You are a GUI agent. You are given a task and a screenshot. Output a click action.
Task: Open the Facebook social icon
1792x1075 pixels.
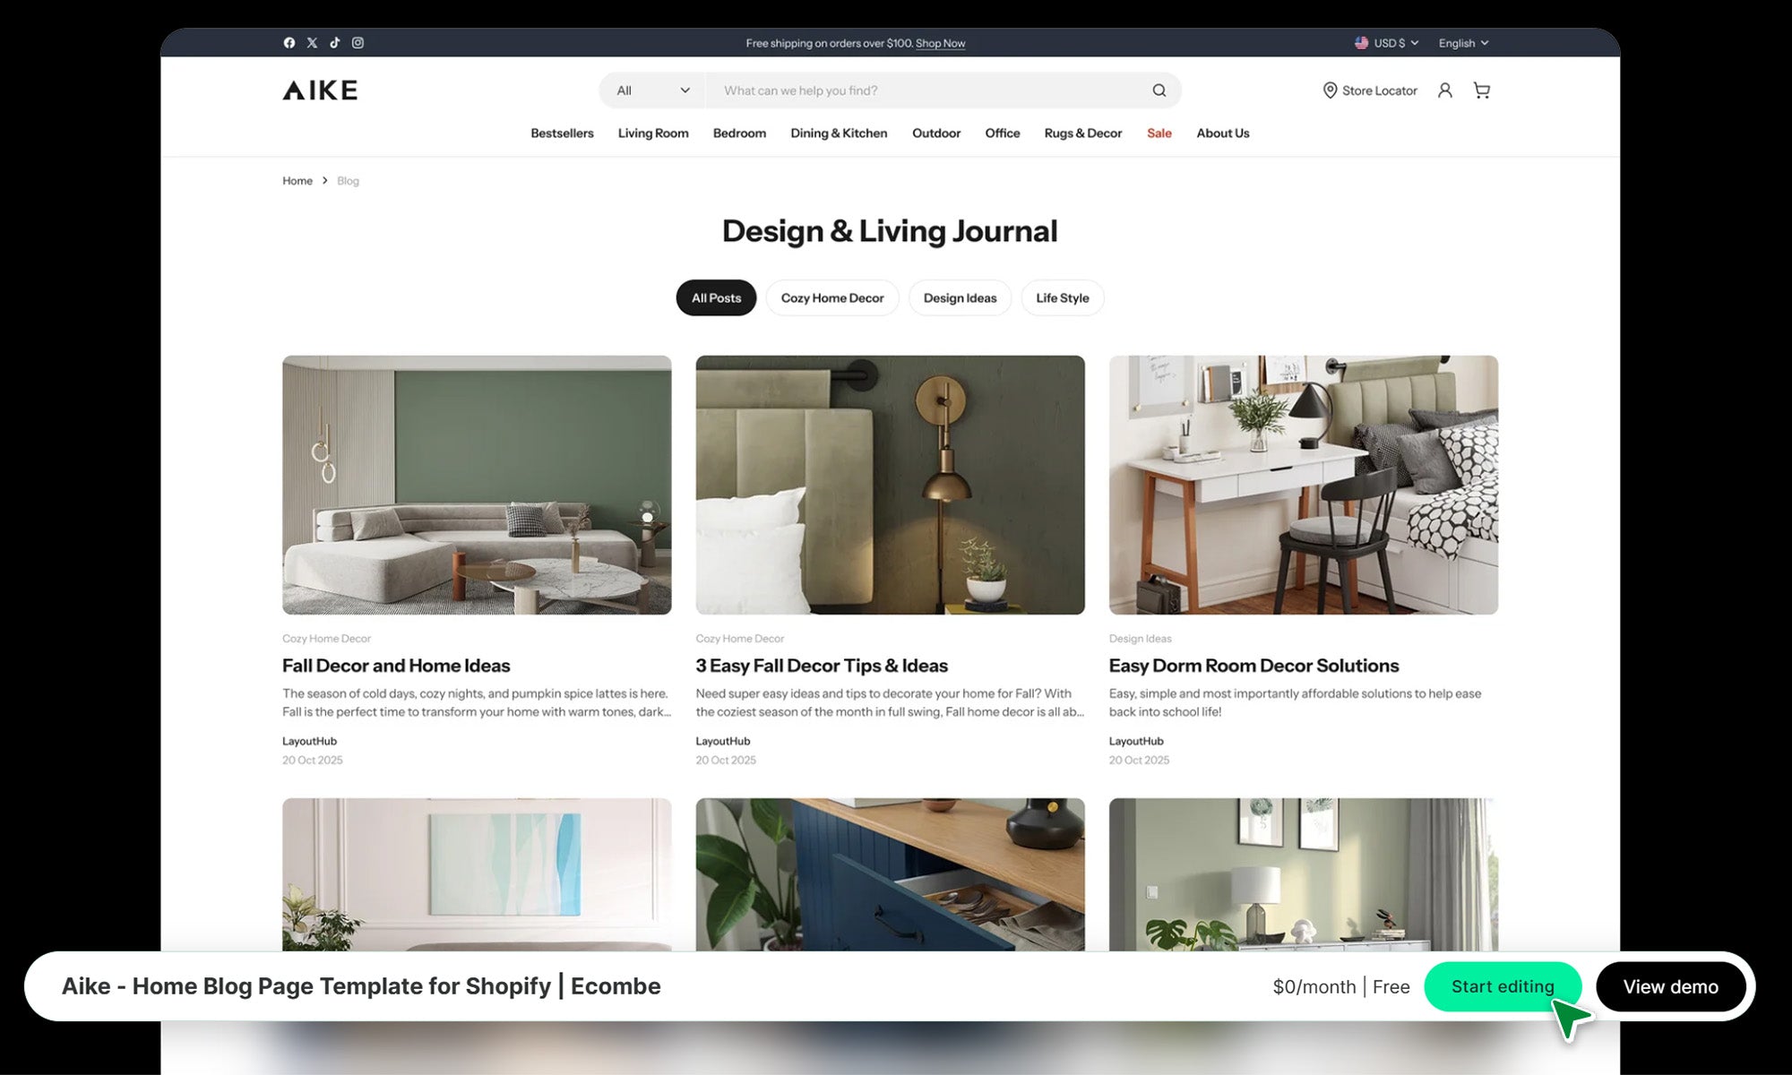click(289, 43)
